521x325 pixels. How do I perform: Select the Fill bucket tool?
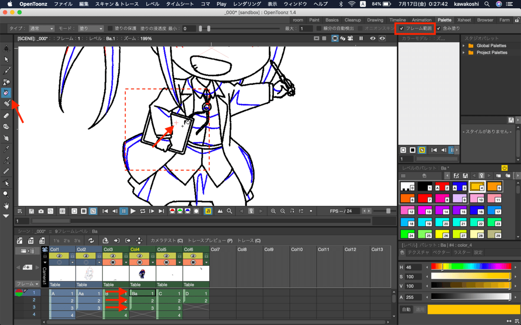click(7, 93)
